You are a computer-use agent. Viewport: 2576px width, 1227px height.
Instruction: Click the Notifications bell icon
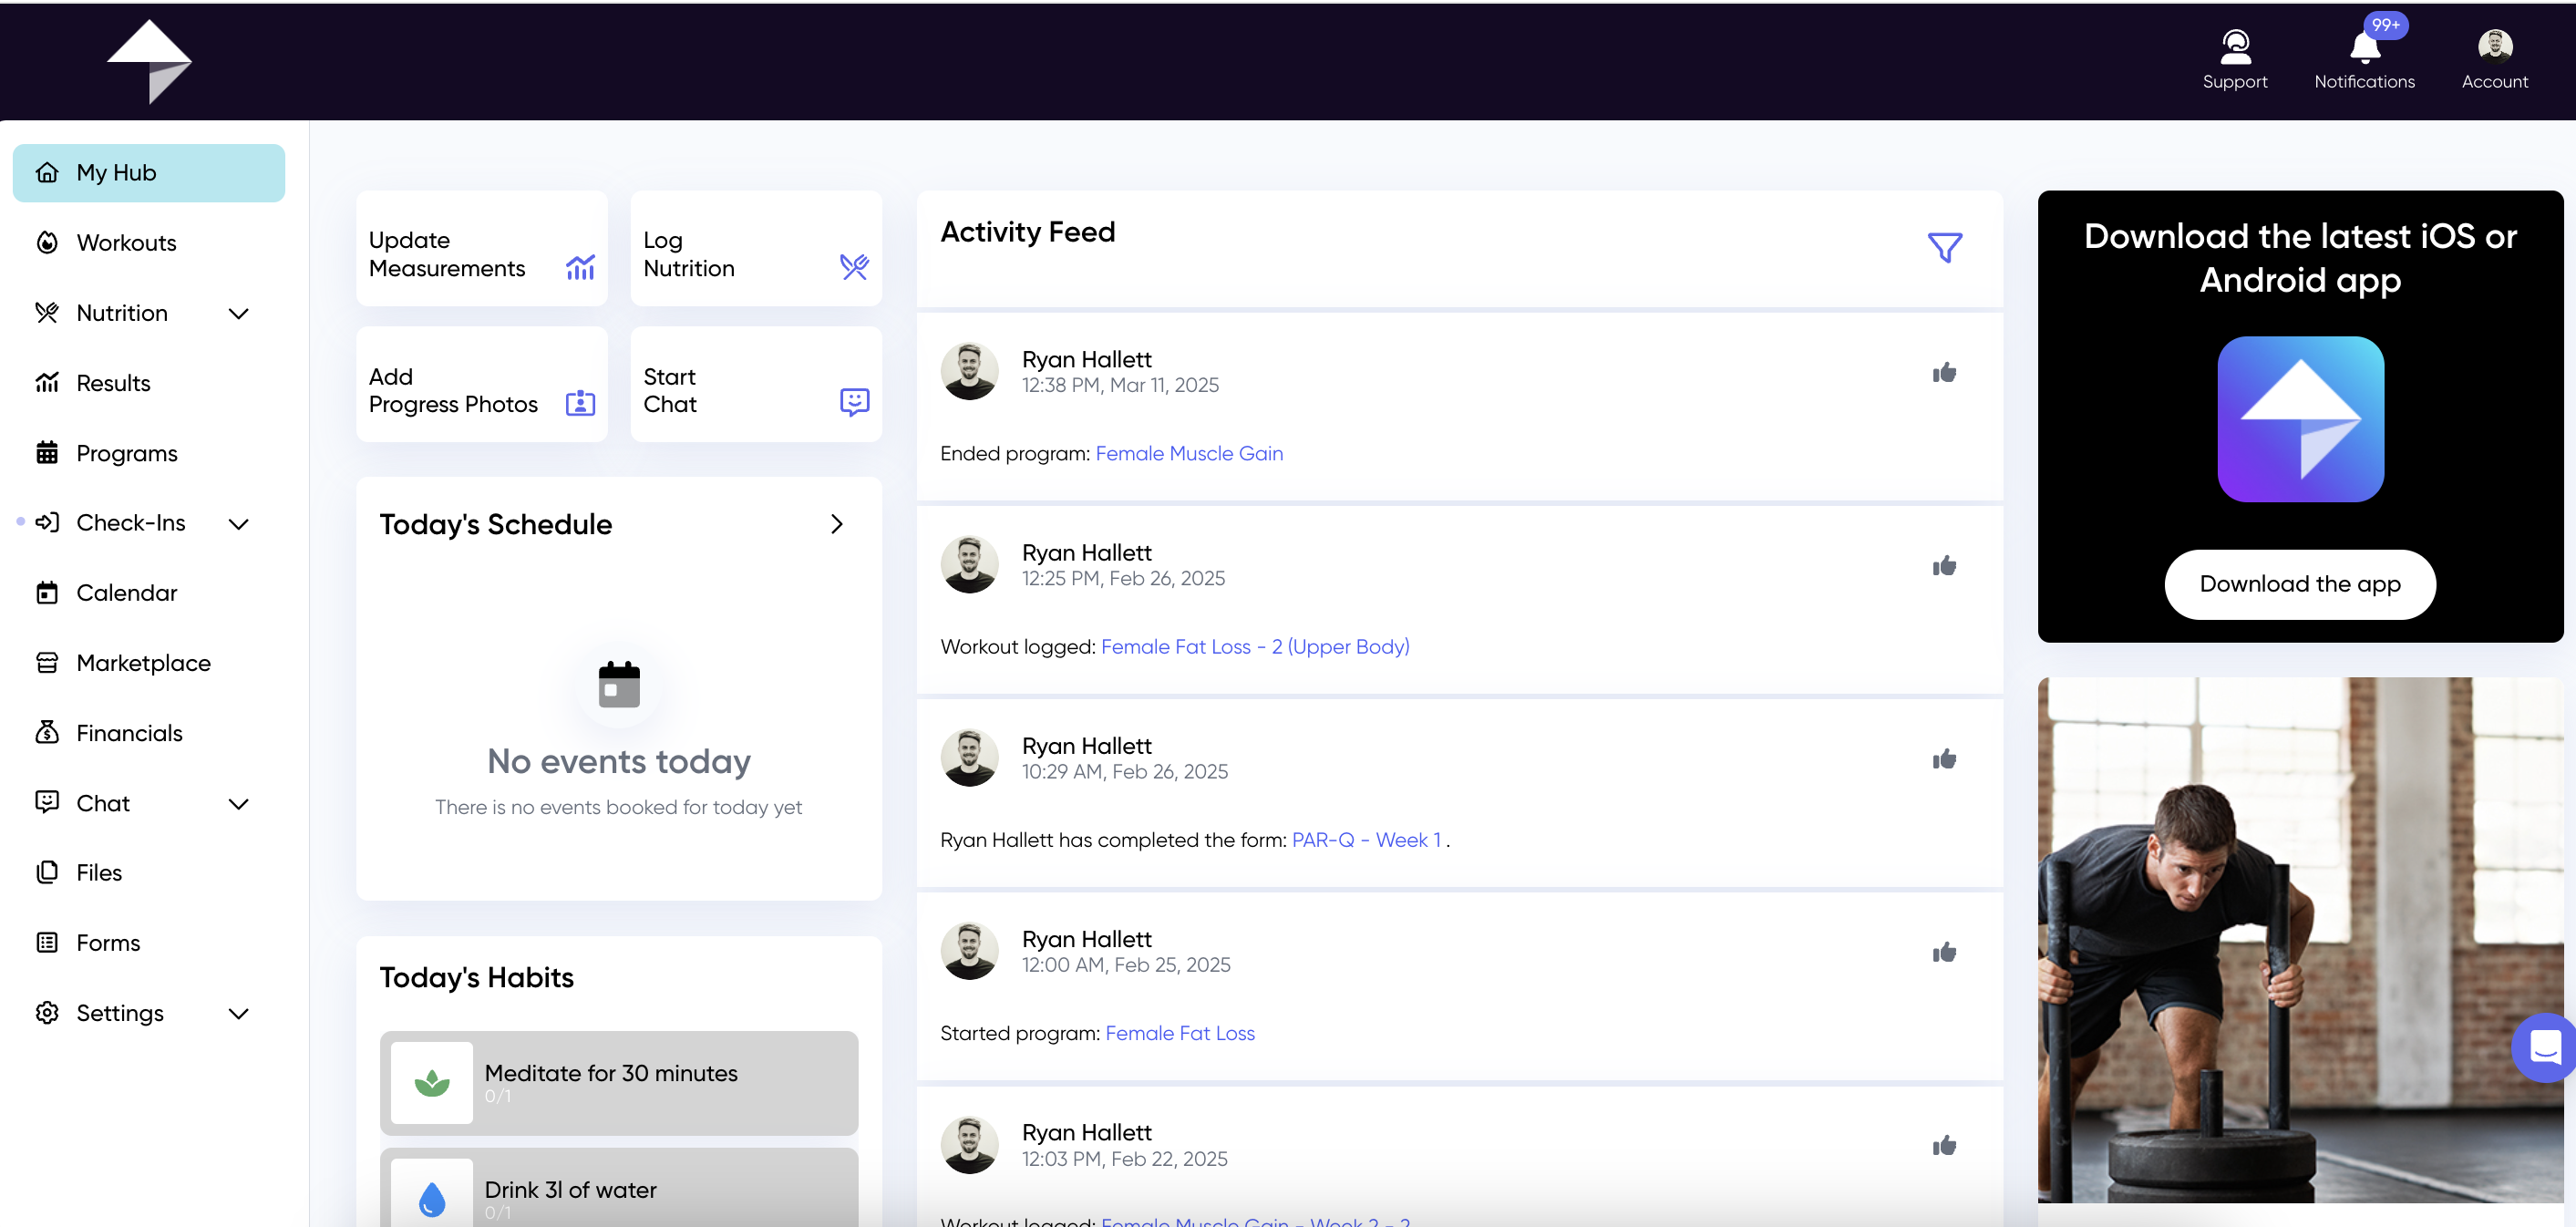[2364, 47]
